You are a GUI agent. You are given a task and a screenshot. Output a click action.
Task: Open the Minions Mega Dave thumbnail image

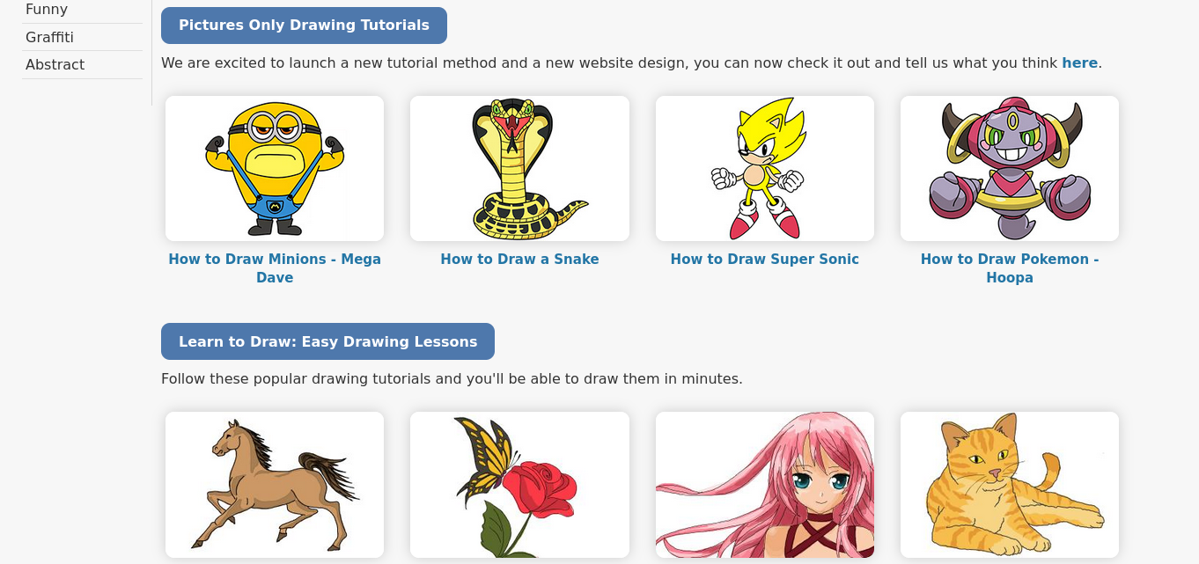pyautogui.click(x=275, y=168)
